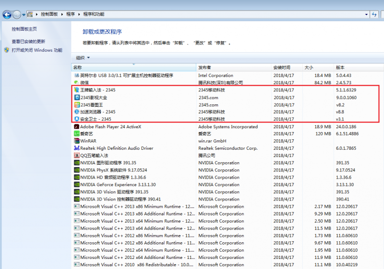Open 查看已安装的更新 link
Image resolution: width=384 pixels, height=269 pixels.
tap(28, 42)
